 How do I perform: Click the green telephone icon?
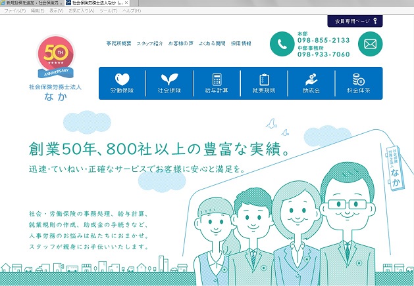coord(283,45)
